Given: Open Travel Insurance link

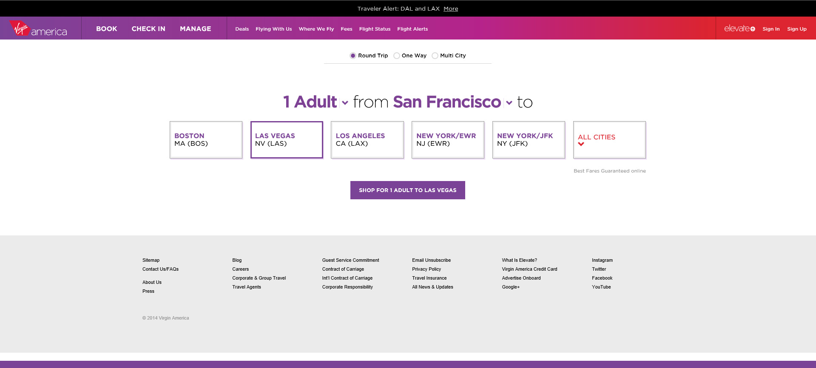Looking at the screenshot, I should [429, 278].
